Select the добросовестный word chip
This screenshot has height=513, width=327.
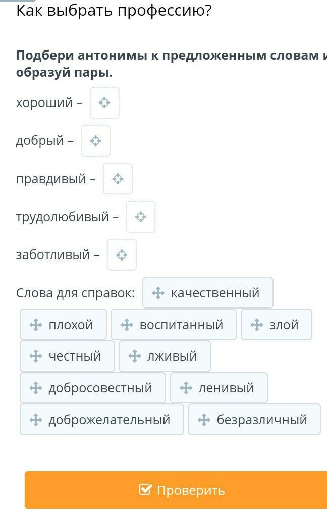click(93, 388)
